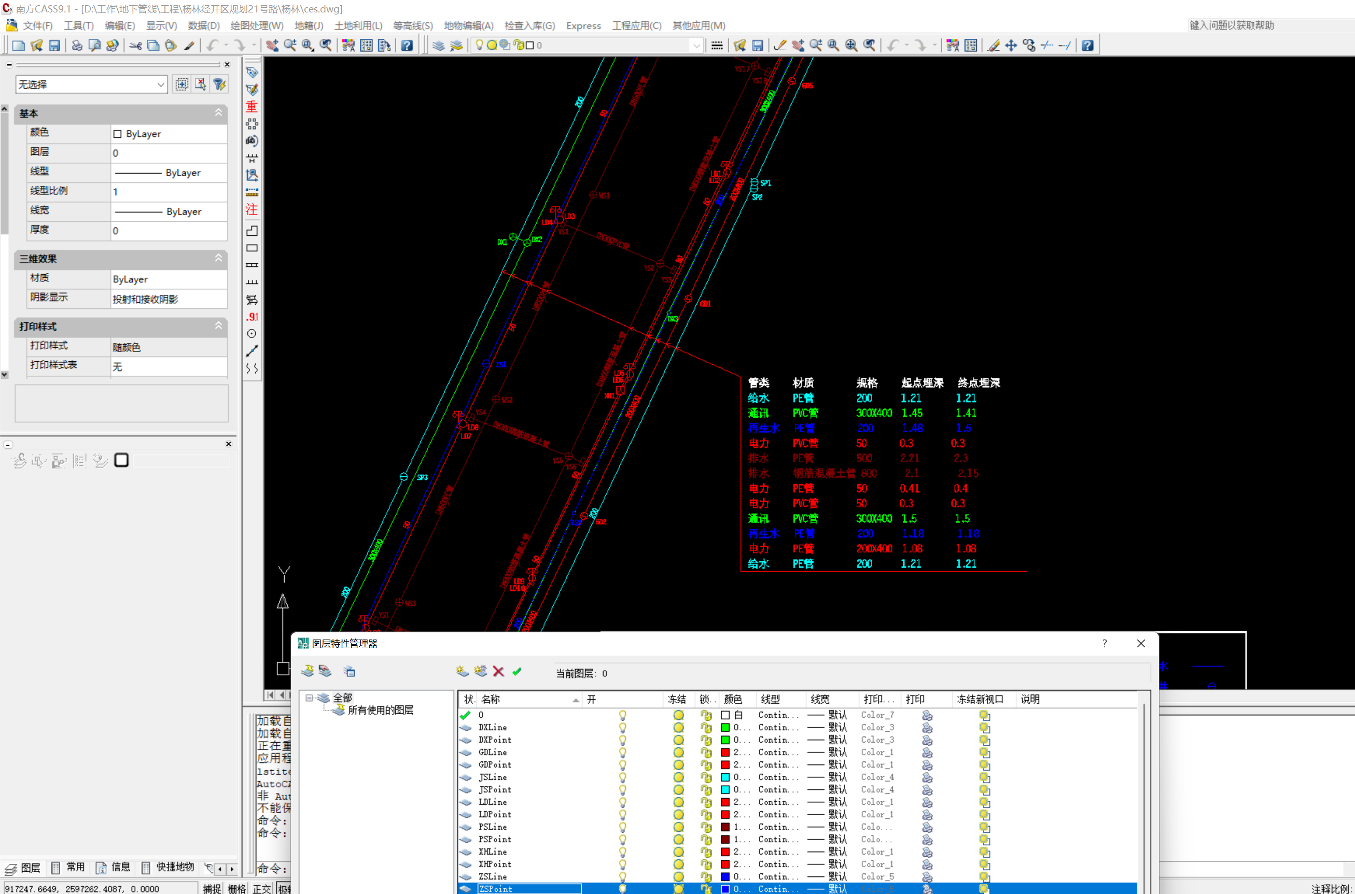This screenshot has width=1355, height=894.
Task: Click the Zoom Extents magnifier icon
Action: click(x=851, y=46)
